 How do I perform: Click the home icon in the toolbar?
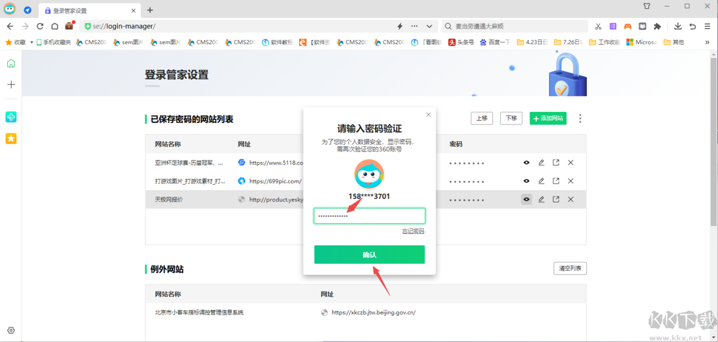tap(54, 26)
